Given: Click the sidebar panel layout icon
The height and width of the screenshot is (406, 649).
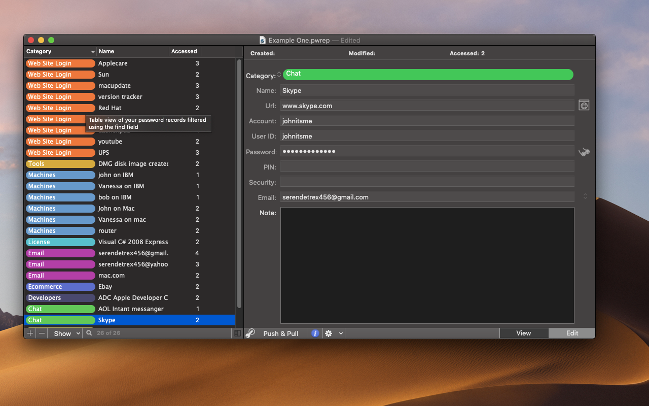Looking at the screenshot, I should [x=237, y=333].
